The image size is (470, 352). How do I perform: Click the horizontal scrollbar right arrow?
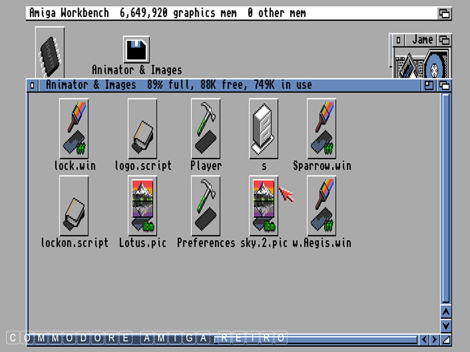434,339
